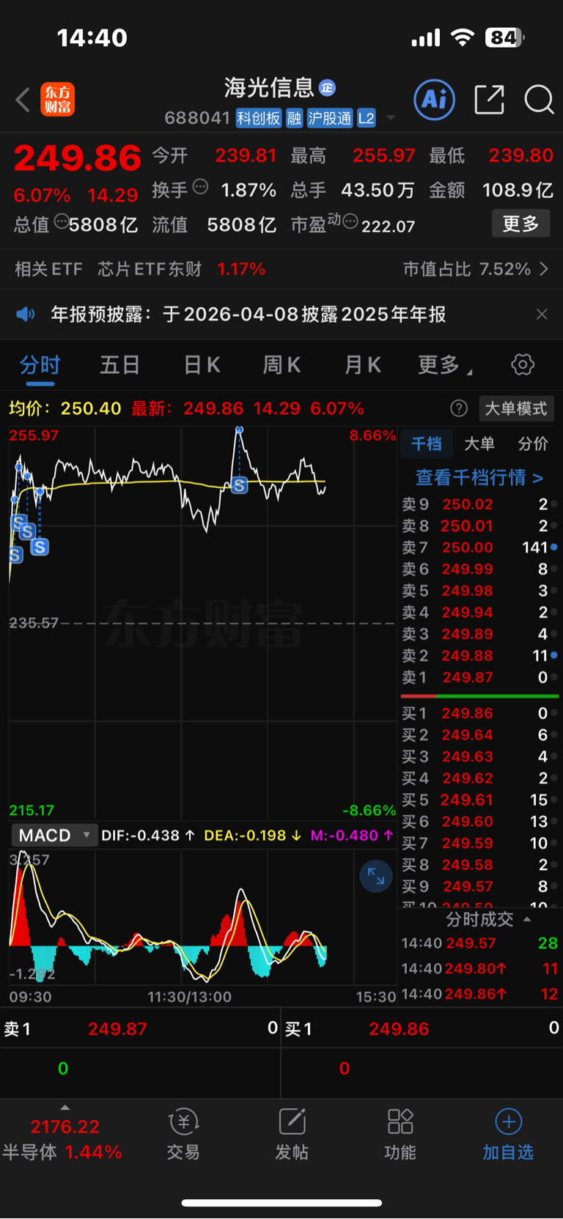This screenshot has width=563, height=1219.
Task: Tap the battery status icon
Action: coord(504,37)
